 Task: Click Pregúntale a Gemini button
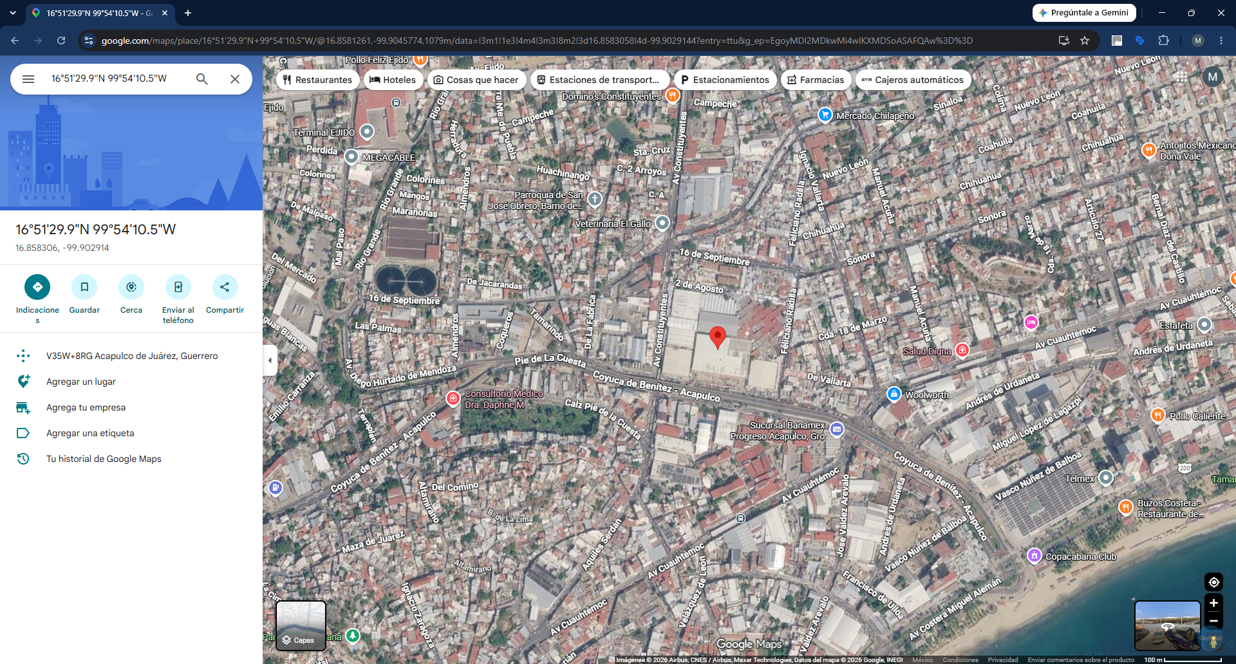pos(1084,13)
